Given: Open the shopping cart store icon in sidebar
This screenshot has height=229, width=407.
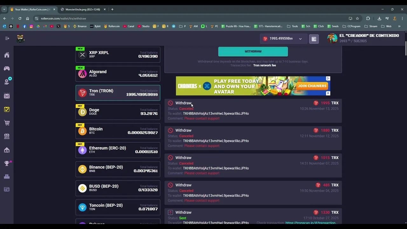Looking at the screenshot, I should 7,123.
